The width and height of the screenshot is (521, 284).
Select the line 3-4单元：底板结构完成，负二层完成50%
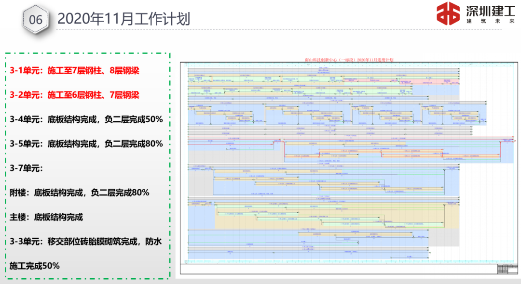(x=86, y=119)
